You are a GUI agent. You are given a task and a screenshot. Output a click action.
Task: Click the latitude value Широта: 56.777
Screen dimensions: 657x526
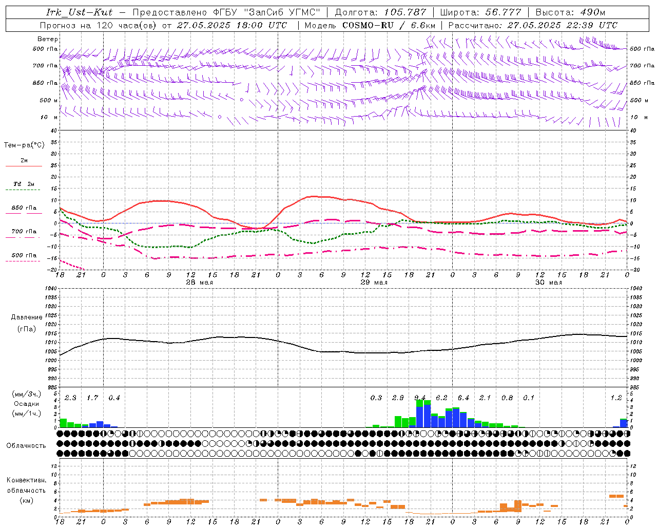coord(481,12)
